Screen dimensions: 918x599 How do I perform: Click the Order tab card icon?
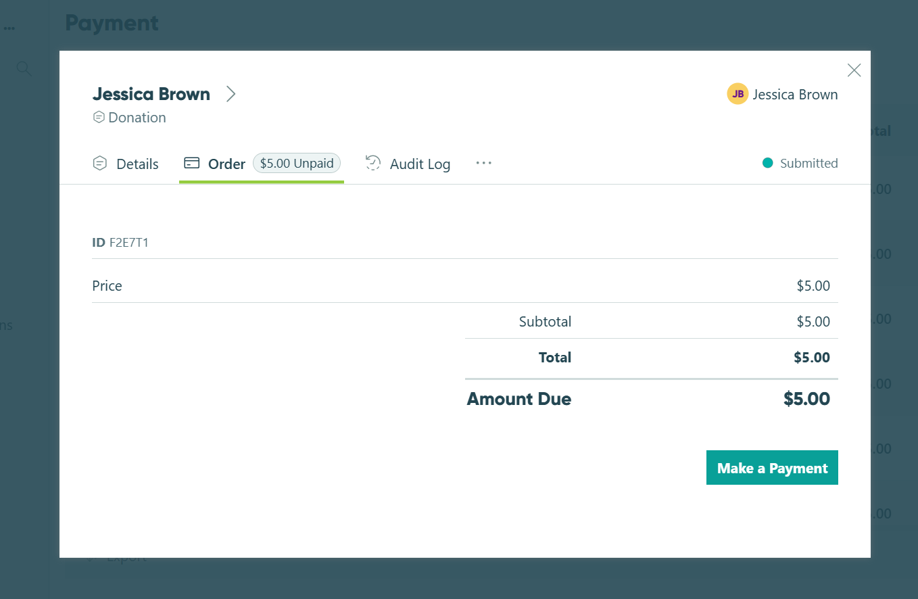[192, 163]
